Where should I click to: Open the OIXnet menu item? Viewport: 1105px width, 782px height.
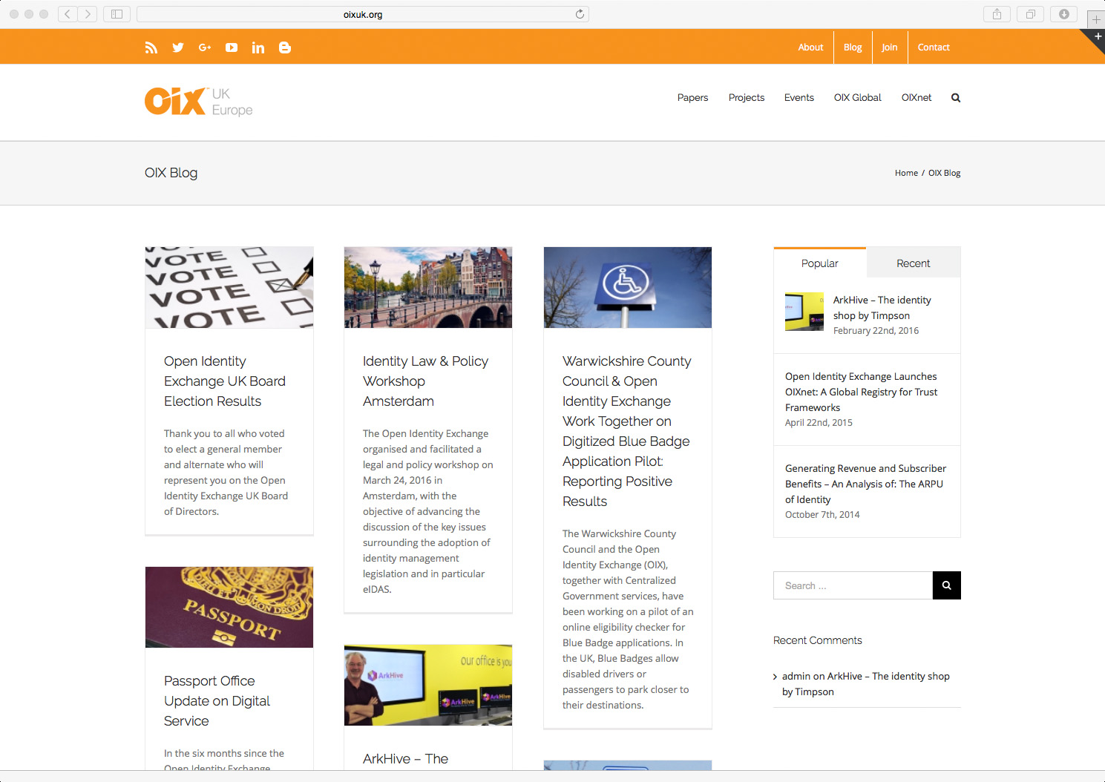point(917,98)
